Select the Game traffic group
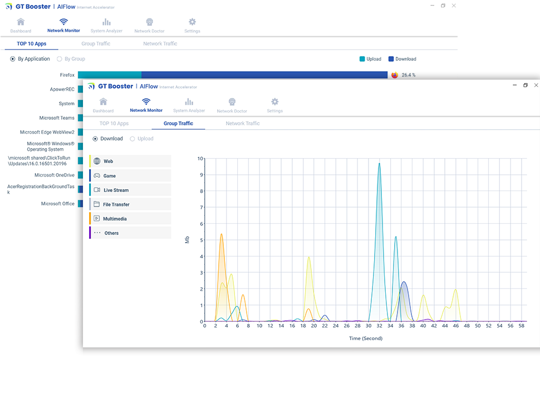 [130, 176]
